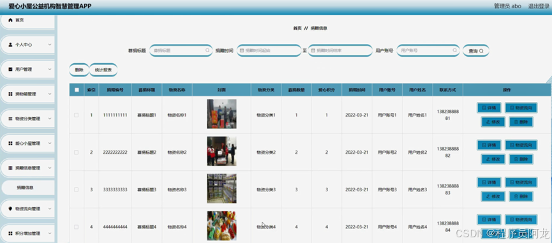Image resolution: width=552 pixels, height=243 pixels.
Task: Open the cover image of row 4
Action: (x=222, y=226)
